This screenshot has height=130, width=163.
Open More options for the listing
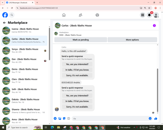click(x=132, y=40)
